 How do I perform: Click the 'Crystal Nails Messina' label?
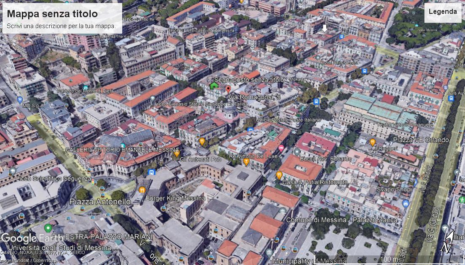click(x=340, y=63)
